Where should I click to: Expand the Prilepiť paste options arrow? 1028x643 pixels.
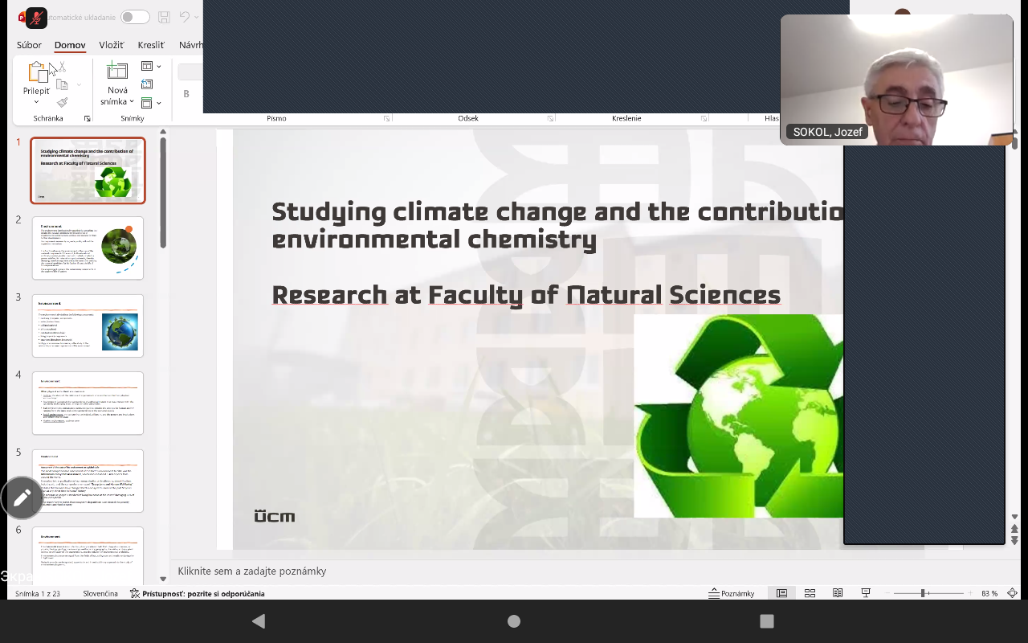(36, 102)
